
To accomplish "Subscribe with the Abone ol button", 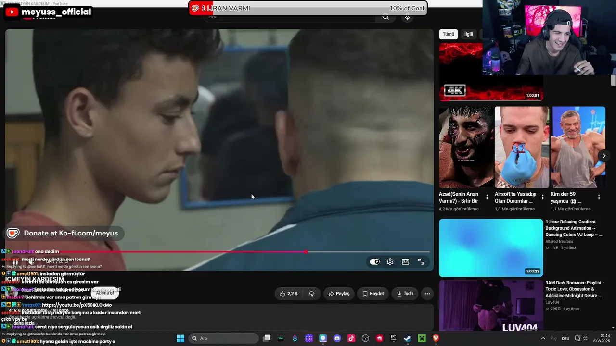I will click(105, 293).
